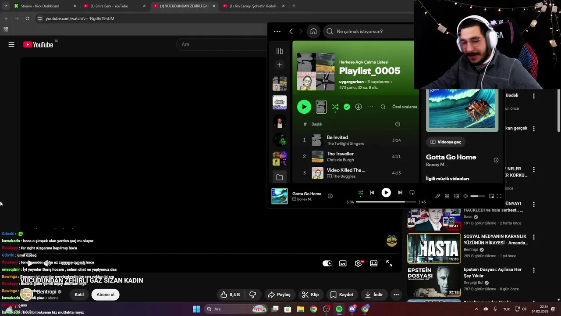
Task: Switch Spotify to full screen view
Action: [x=499, y=196]
